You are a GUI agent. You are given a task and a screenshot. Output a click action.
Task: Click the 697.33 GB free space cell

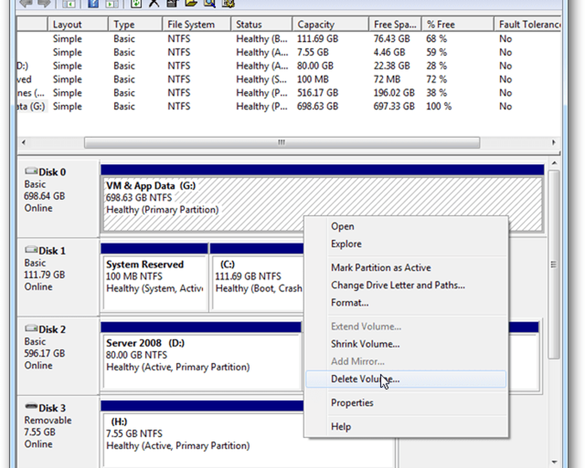394,106
